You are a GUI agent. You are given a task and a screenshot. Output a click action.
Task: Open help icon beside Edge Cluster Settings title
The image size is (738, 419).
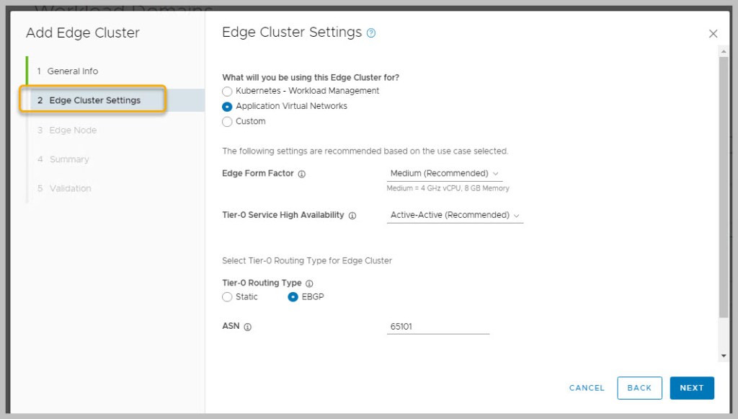[x=371, y=32]
